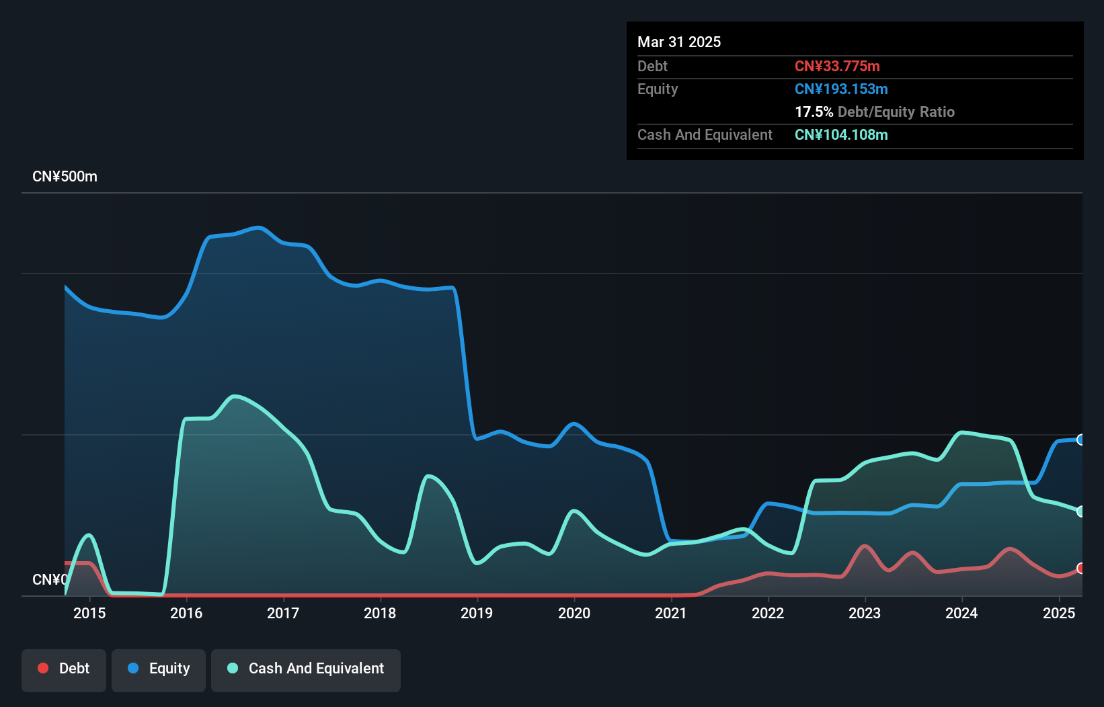Click the teal Cash endpoint marker
This screenshot has width=1104, height=707.
[1081, 511]
